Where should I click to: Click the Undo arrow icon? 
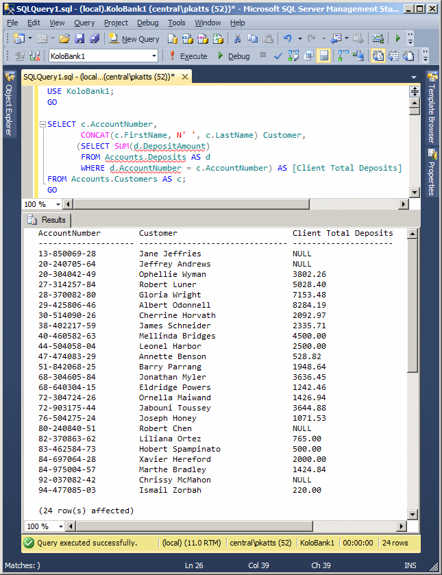click(x=288, y=38)
